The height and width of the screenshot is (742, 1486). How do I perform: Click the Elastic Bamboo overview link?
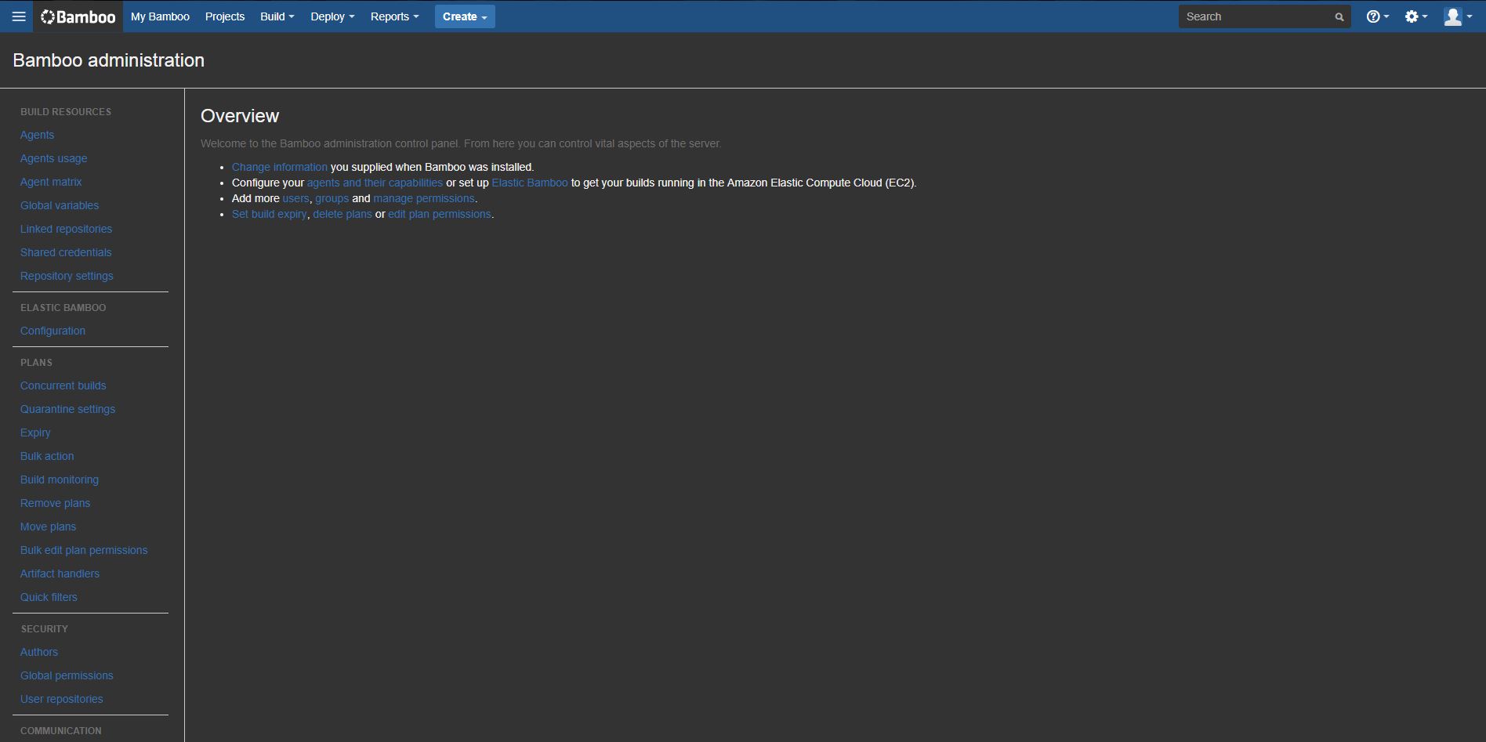point(530,183)
